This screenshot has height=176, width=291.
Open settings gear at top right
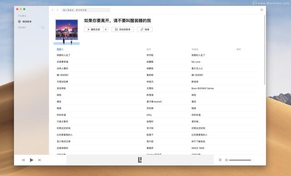262,10
